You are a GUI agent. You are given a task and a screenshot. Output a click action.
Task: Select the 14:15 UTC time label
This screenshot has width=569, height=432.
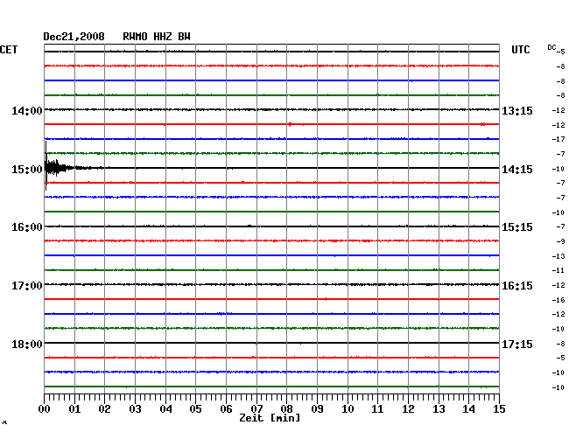tap(517, 170)
